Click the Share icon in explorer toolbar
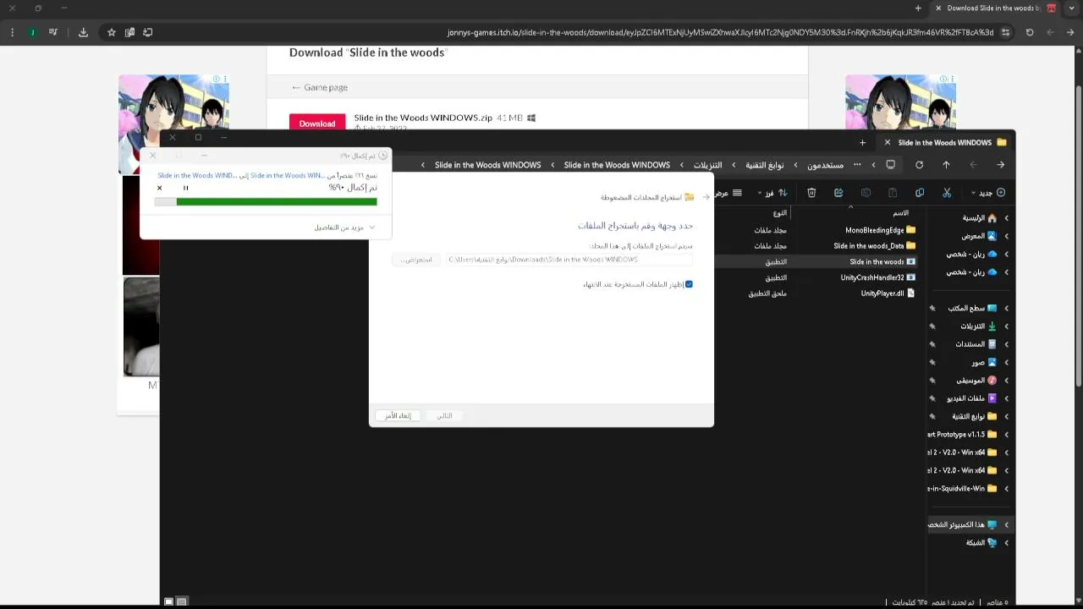This screenshot has width=1083, height=609. tap(838, 193)
